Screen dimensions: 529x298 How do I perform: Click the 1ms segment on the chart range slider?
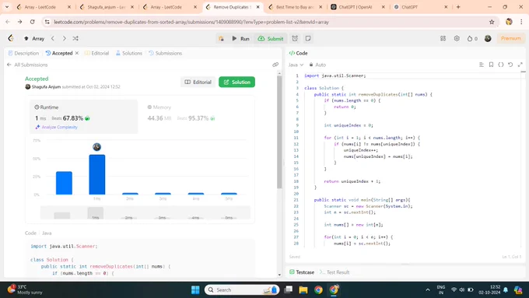(96, 213)
